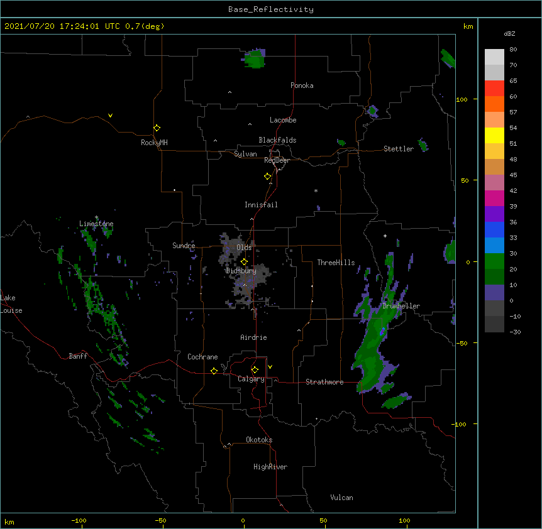
Task: Click the yellow 54 dBZ color swatch
Action: point(494,135)
